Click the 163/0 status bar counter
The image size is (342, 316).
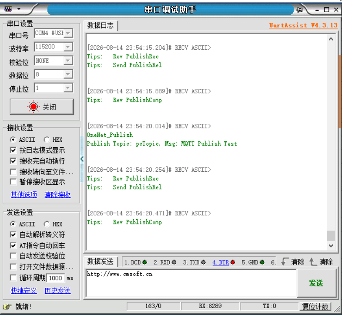tap(153, 306)
